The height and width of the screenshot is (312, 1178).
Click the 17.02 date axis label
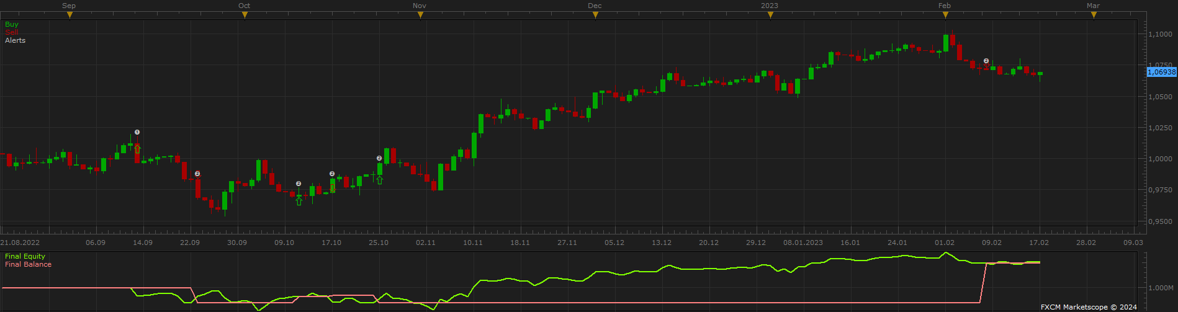coord(1039,243)
